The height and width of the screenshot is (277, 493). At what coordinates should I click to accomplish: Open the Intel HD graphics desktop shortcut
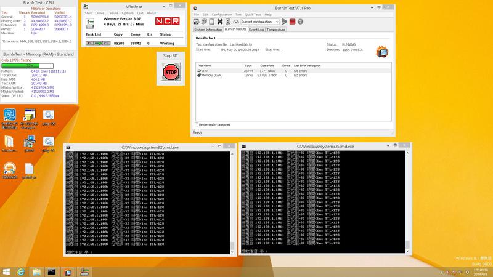pos(10,118)
